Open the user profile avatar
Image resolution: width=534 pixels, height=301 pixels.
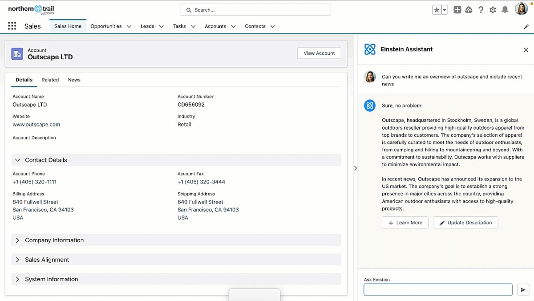click(522, 9)
